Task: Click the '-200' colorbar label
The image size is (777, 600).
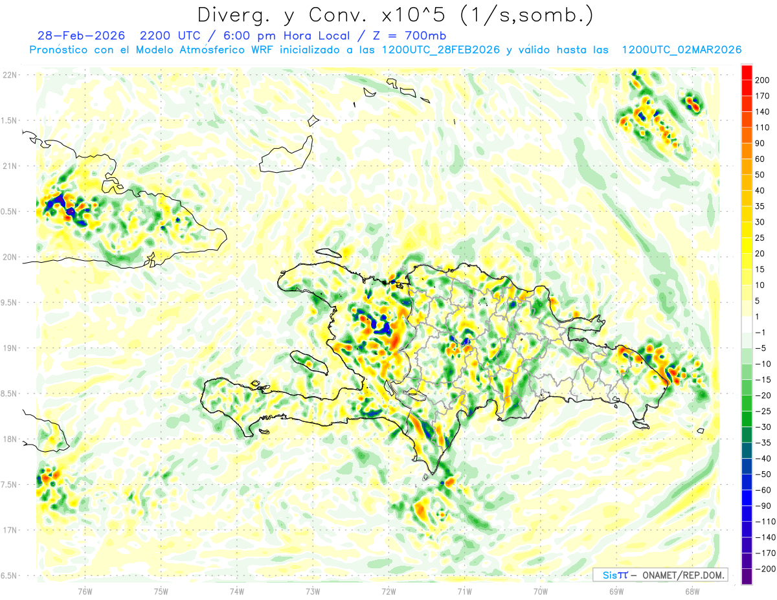Action: [765, 569]
